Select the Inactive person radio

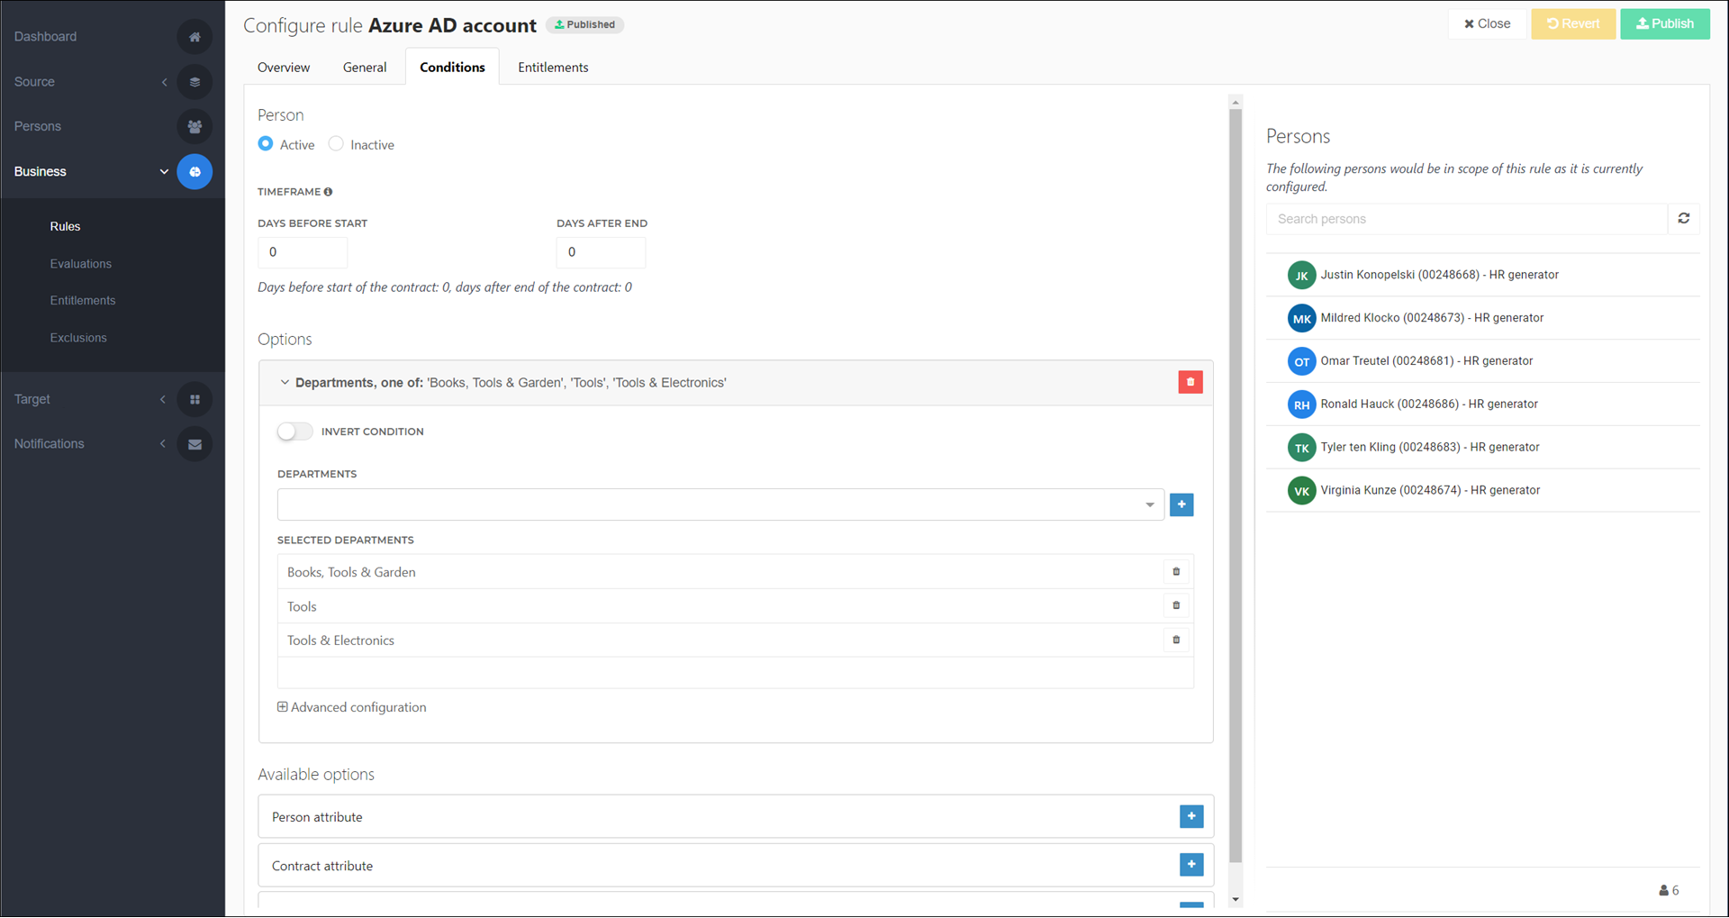[336, 144]
